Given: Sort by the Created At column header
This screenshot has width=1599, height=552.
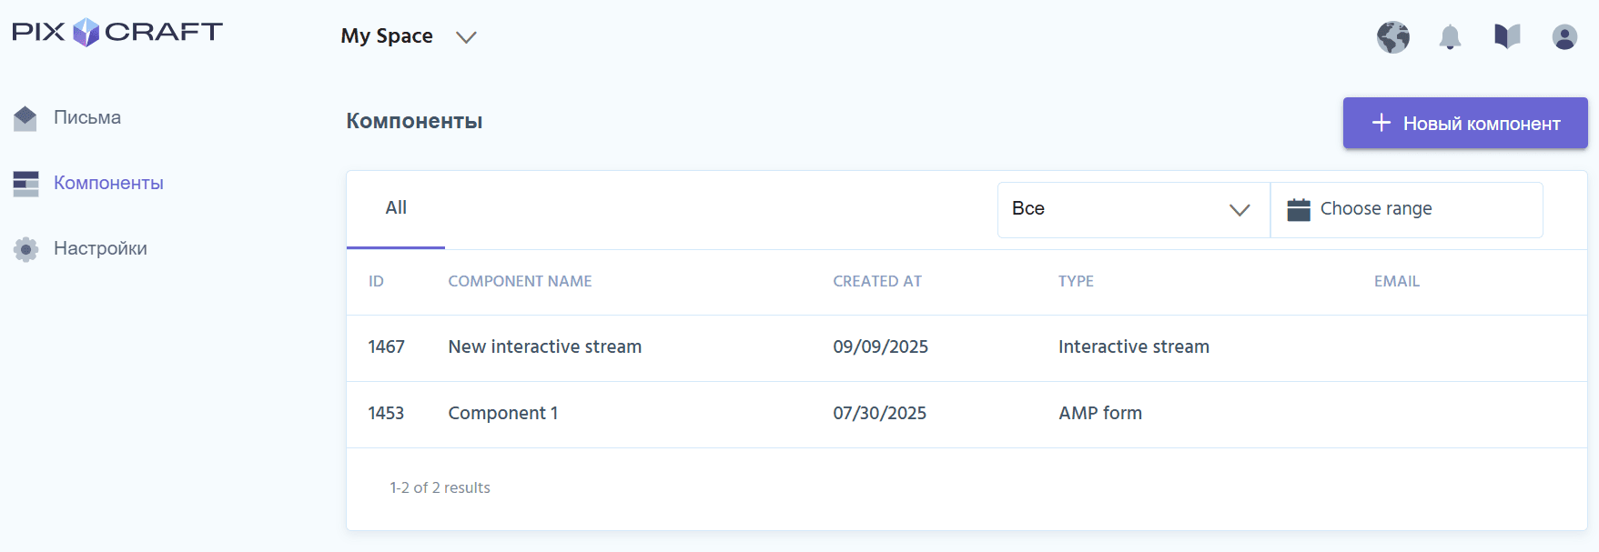Looking at the screenshot, I should point(876,282).
